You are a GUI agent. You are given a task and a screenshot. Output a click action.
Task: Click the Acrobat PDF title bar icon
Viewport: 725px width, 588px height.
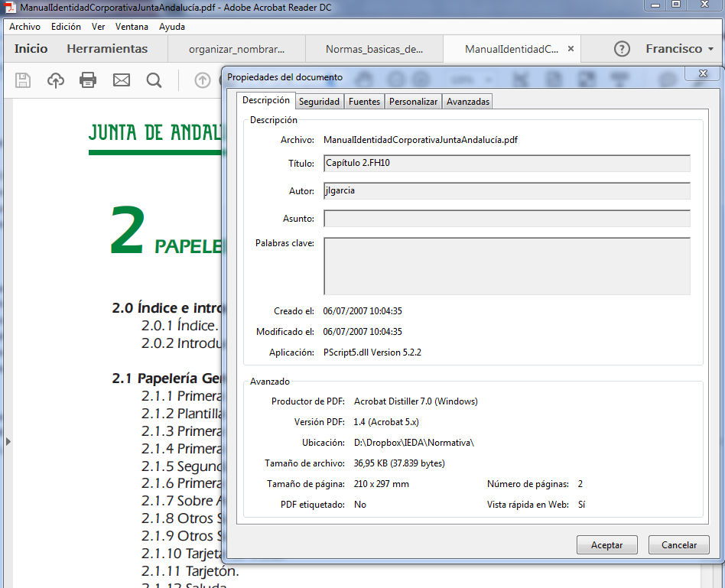tap(10, 8)
